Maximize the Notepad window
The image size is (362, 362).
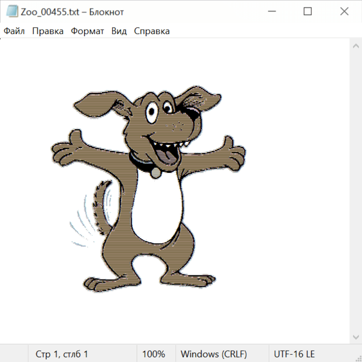[x=308, y=12]
